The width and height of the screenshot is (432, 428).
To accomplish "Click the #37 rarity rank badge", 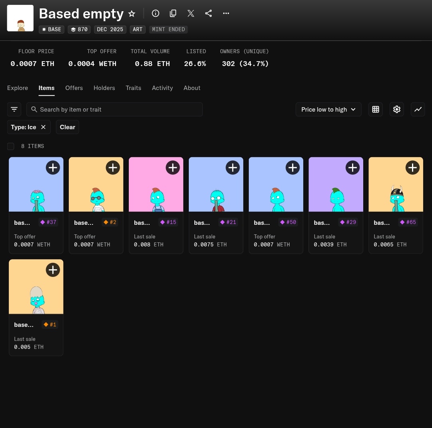I will (48, 222).
